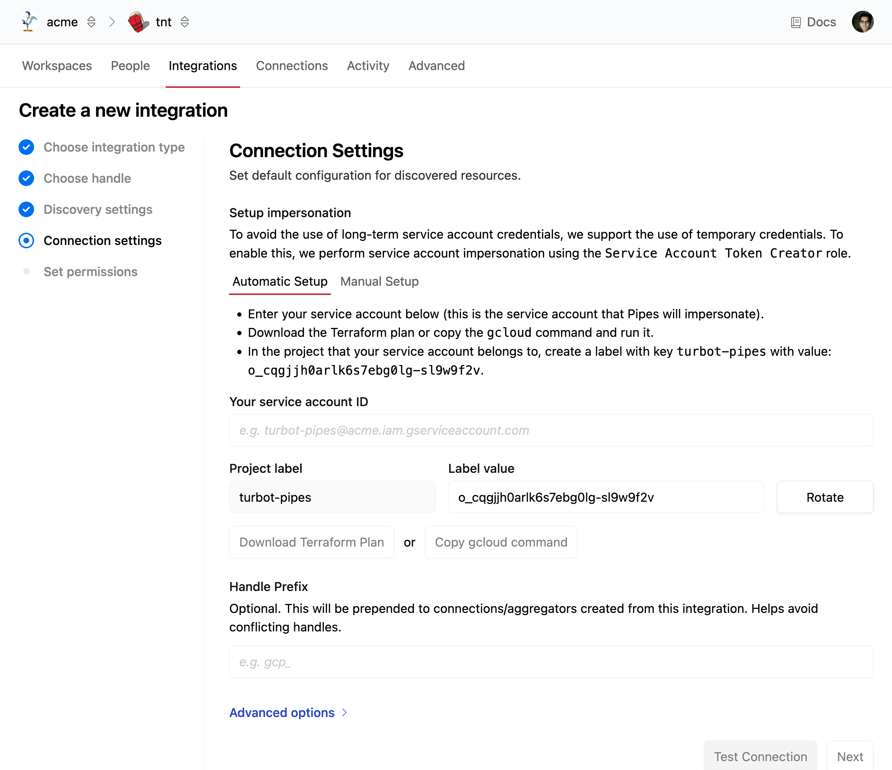Open the tnt workspace switcher arrows
This screenshot has width=892, height=770.
pos(185,21)
